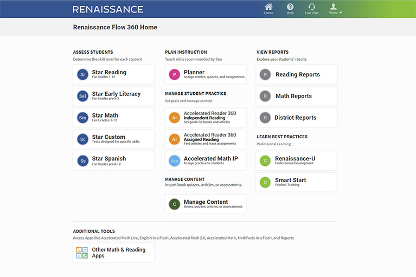Open Accelerated Math IP tile
This screenshot has width=416, height=277.
206,161
